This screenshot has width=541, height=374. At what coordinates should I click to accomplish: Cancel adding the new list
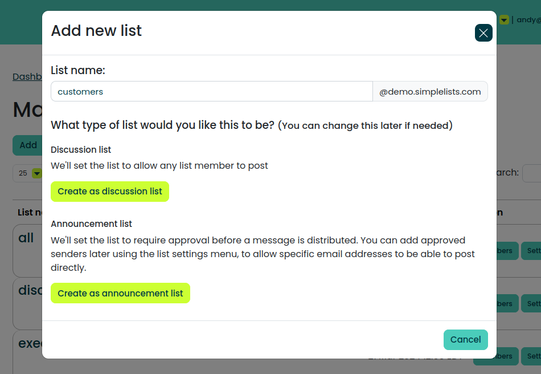coord(465,339)
